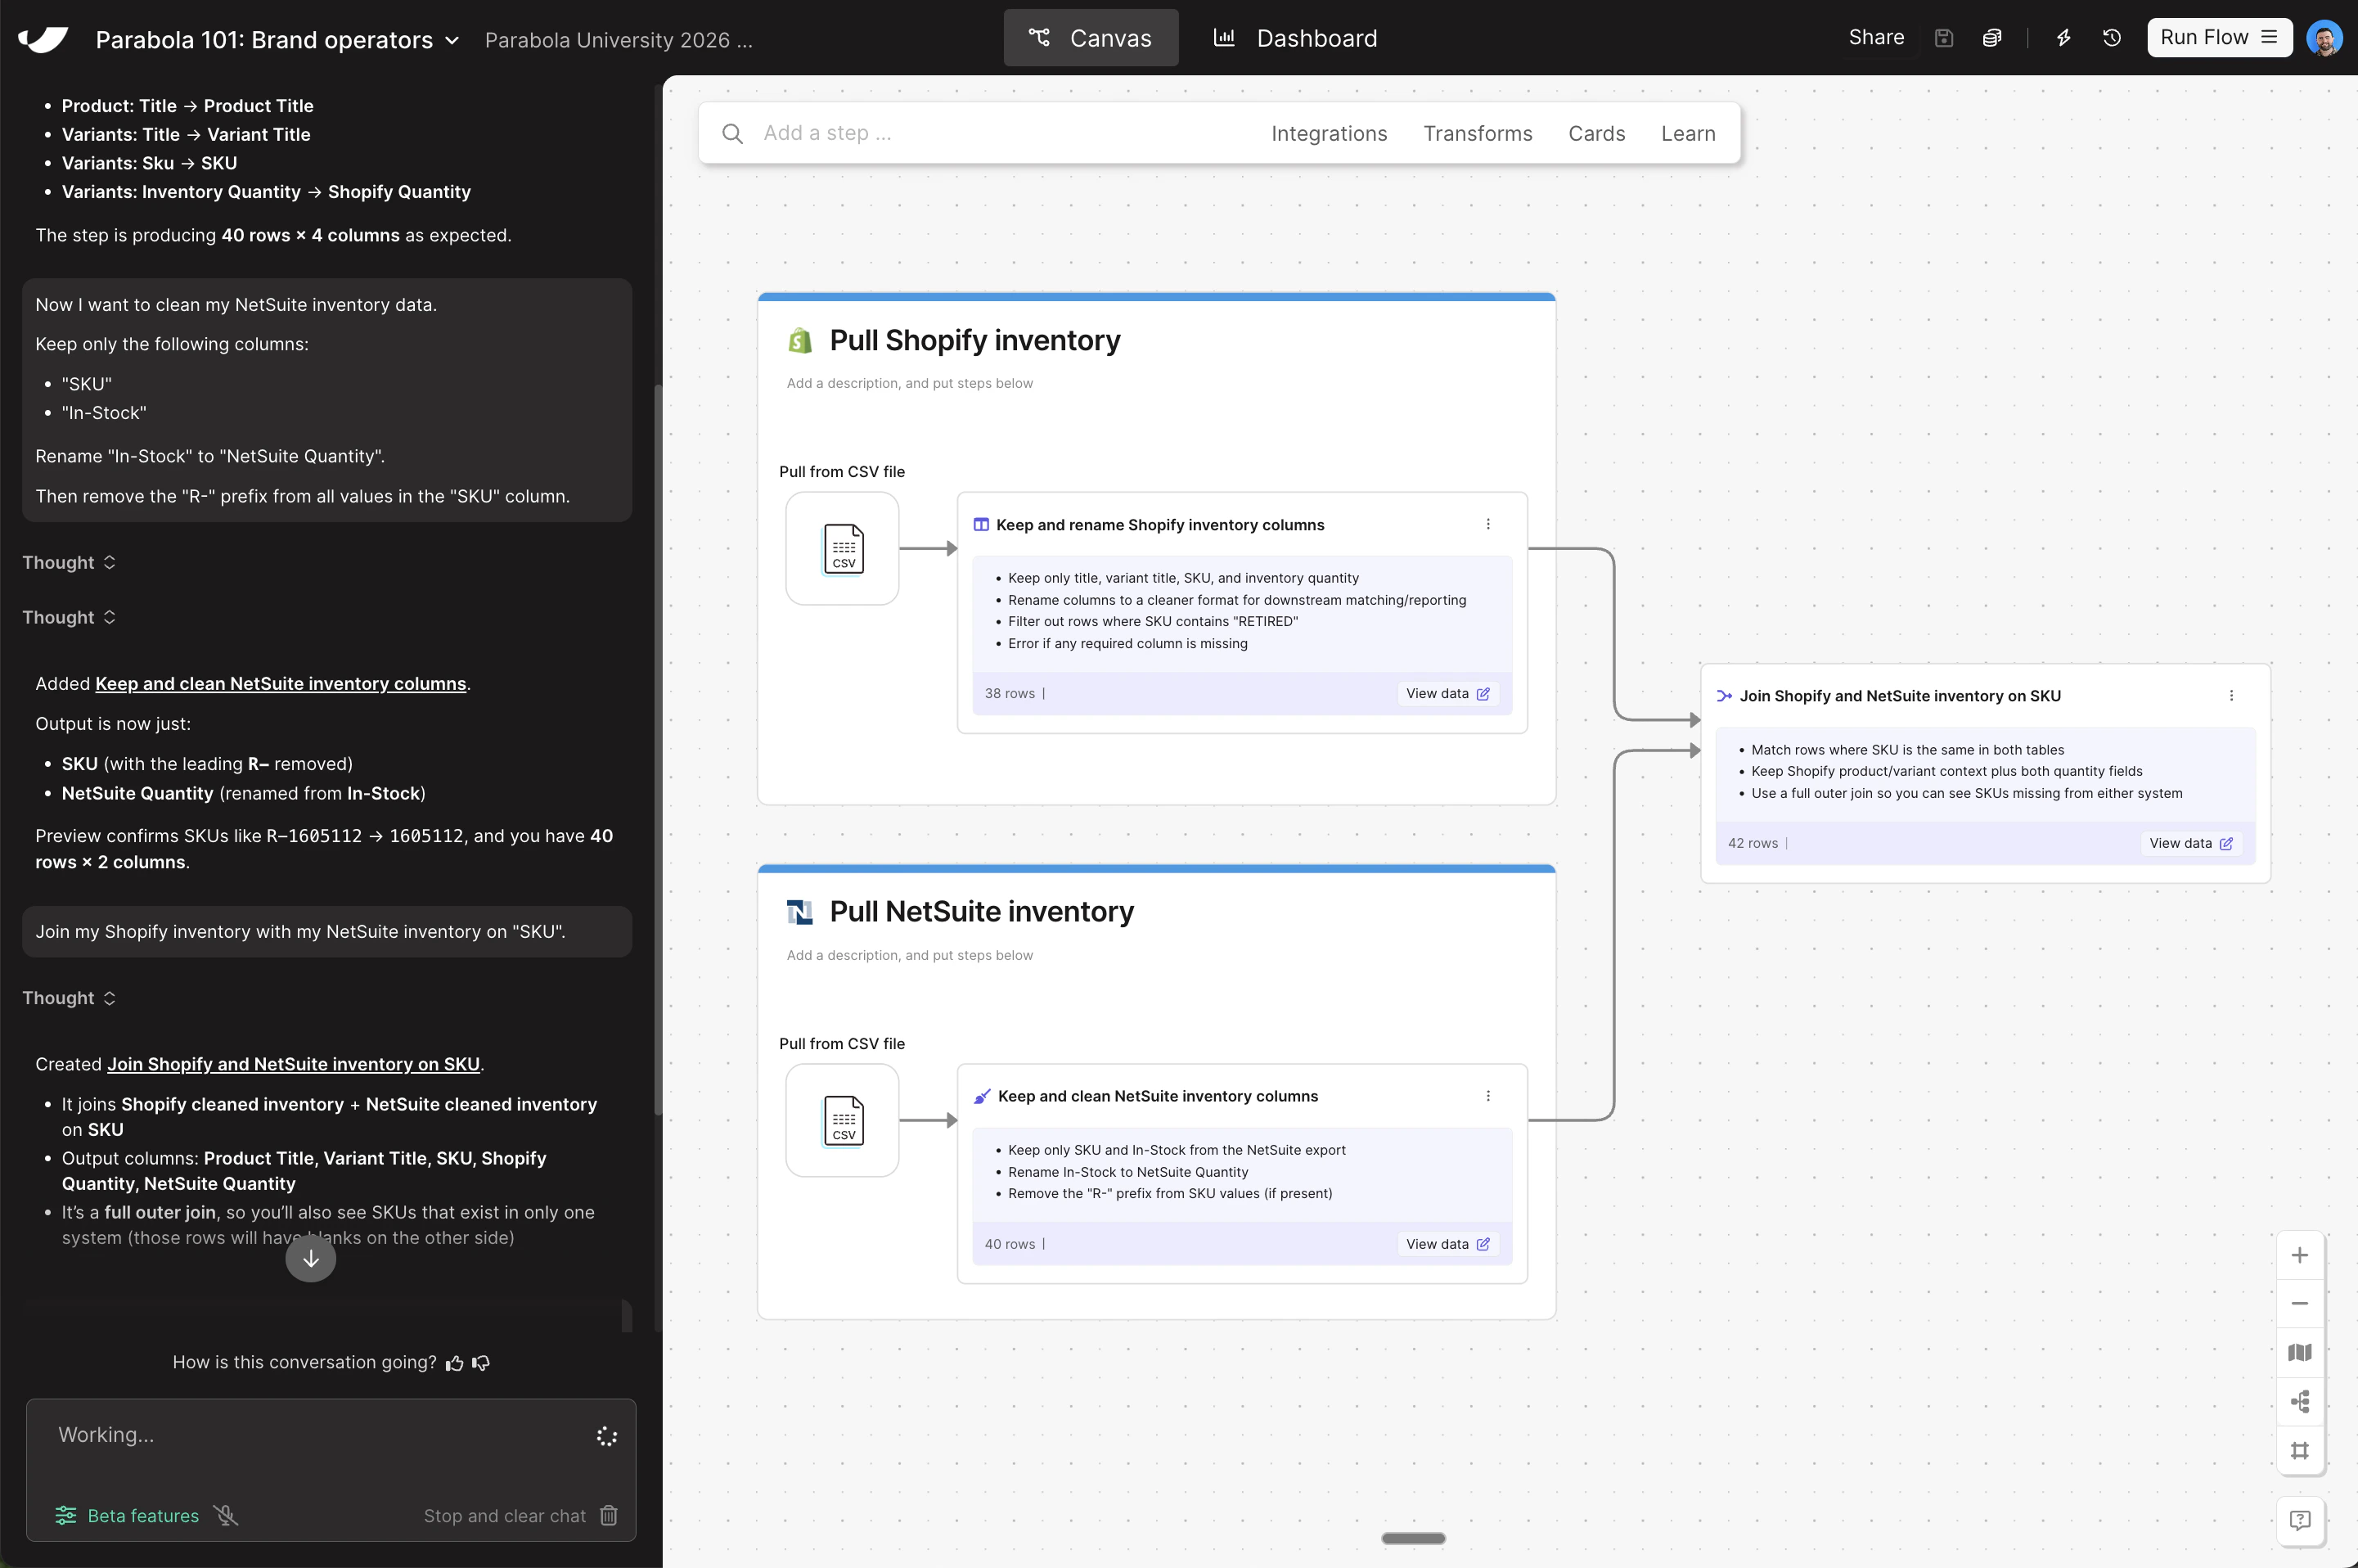This screenshot has width=2358, height=1568.
Task: Select the NetSuite Pull from CSV step
Action: pos(843,1120)
